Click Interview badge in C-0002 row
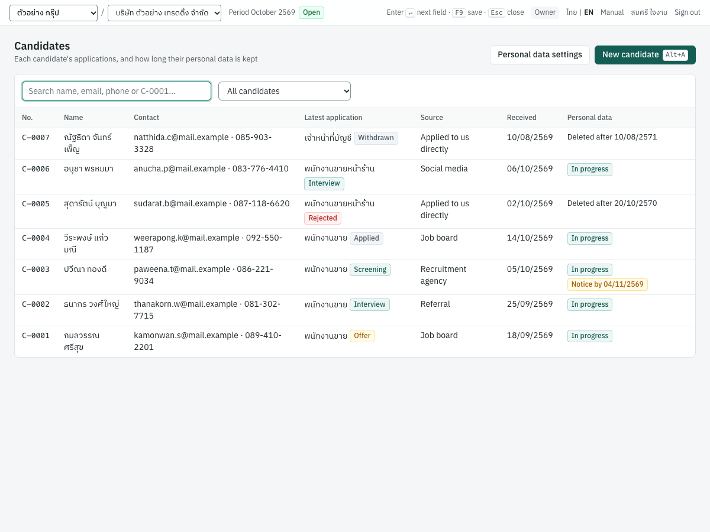This screenshot has width=710, height=532. [x=370, y=304]
